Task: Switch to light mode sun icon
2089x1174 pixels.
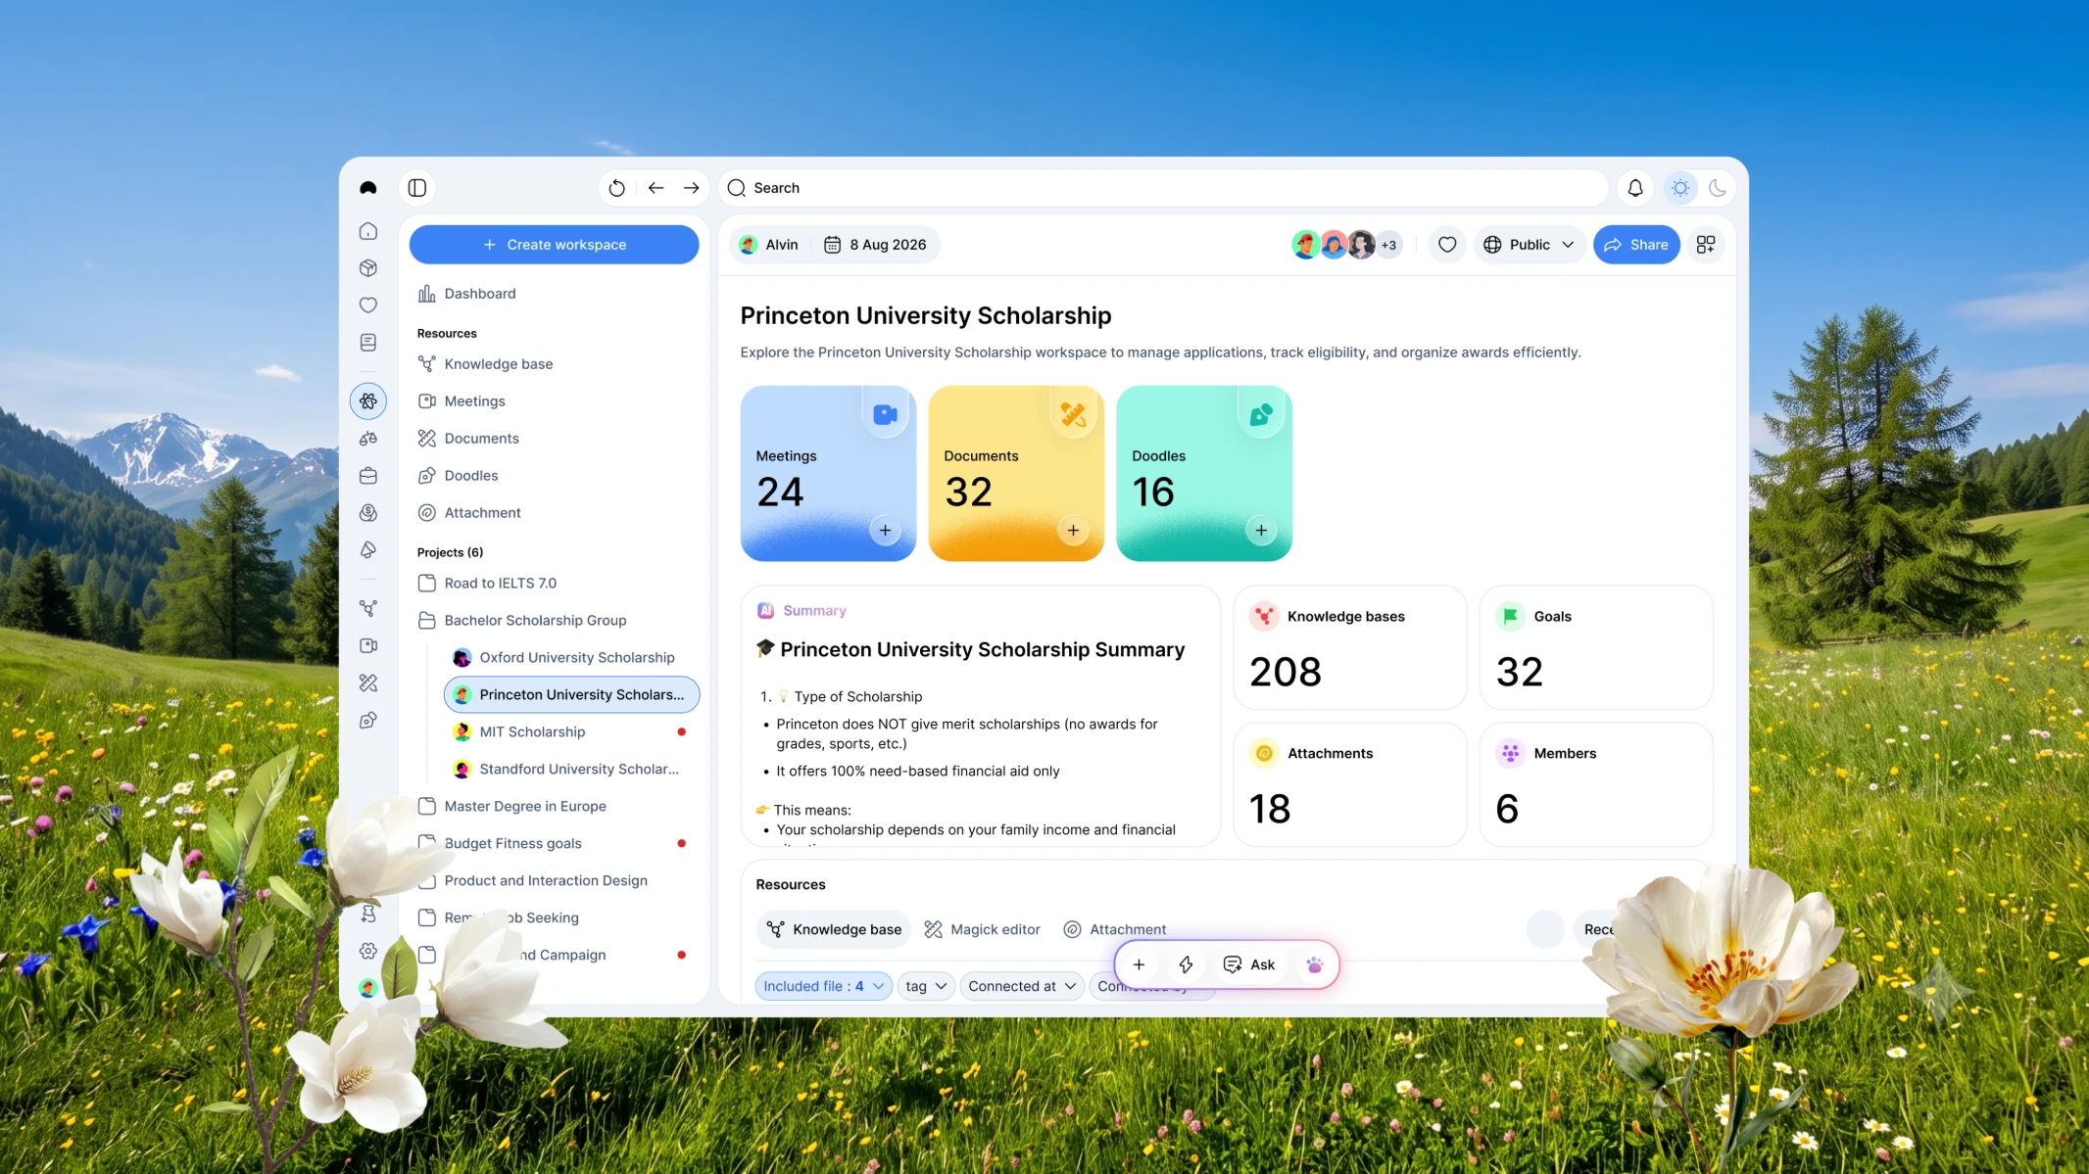Action: pyautogui.click(x=1680, y=188)
